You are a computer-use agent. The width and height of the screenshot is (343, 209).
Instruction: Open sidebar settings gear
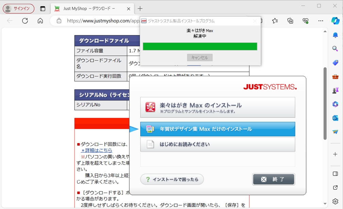(x=336, y=201)
